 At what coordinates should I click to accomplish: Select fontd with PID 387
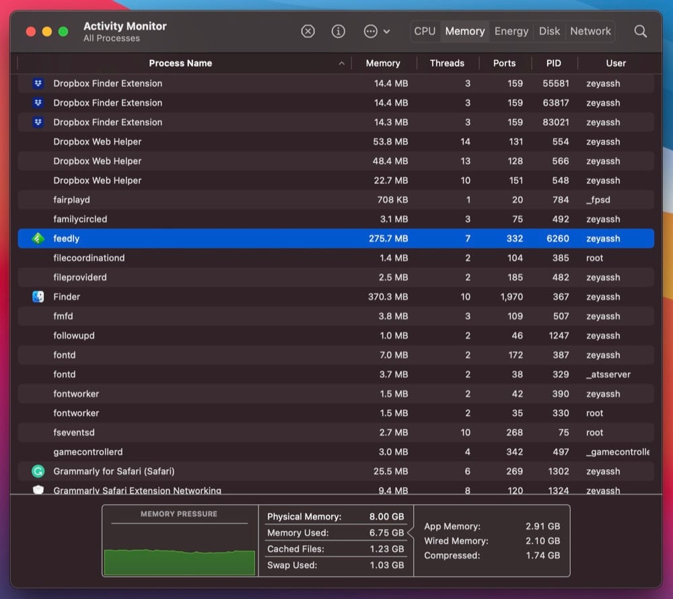[x=336, y=355]
